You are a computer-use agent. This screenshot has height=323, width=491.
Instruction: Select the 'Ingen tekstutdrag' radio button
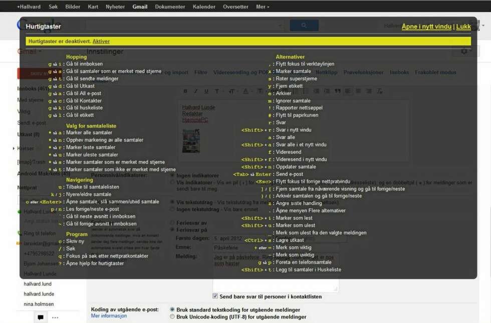pyautogui.click(x=172, y=209)
